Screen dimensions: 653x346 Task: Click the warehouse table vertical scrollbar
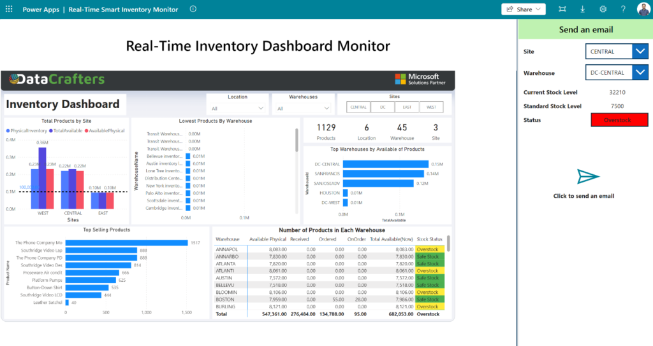pyautogui.click(x=448, y=244)
